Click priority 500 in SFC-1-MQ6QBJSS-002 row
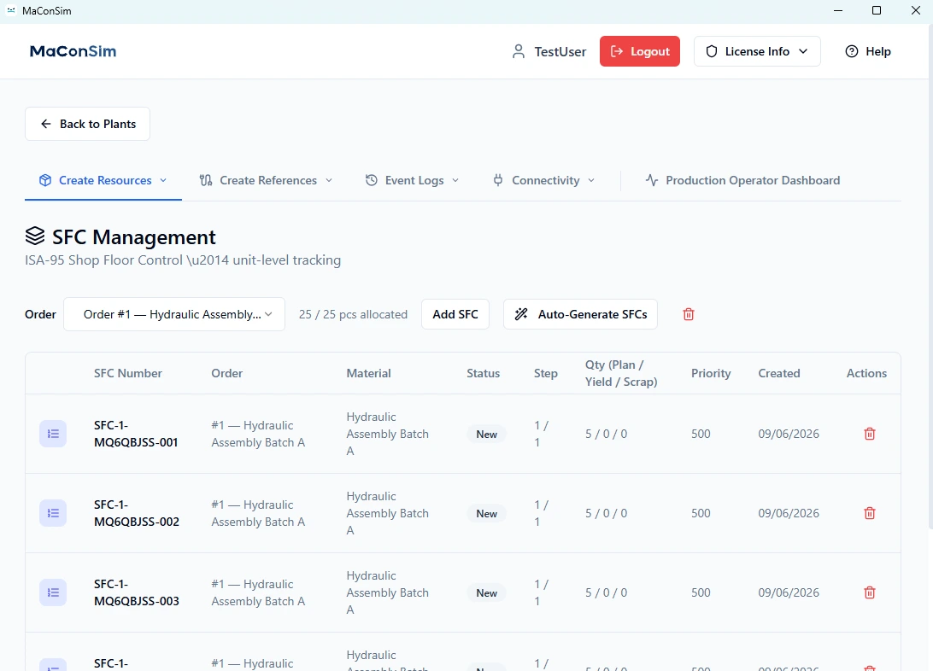 tap(701, 513)
